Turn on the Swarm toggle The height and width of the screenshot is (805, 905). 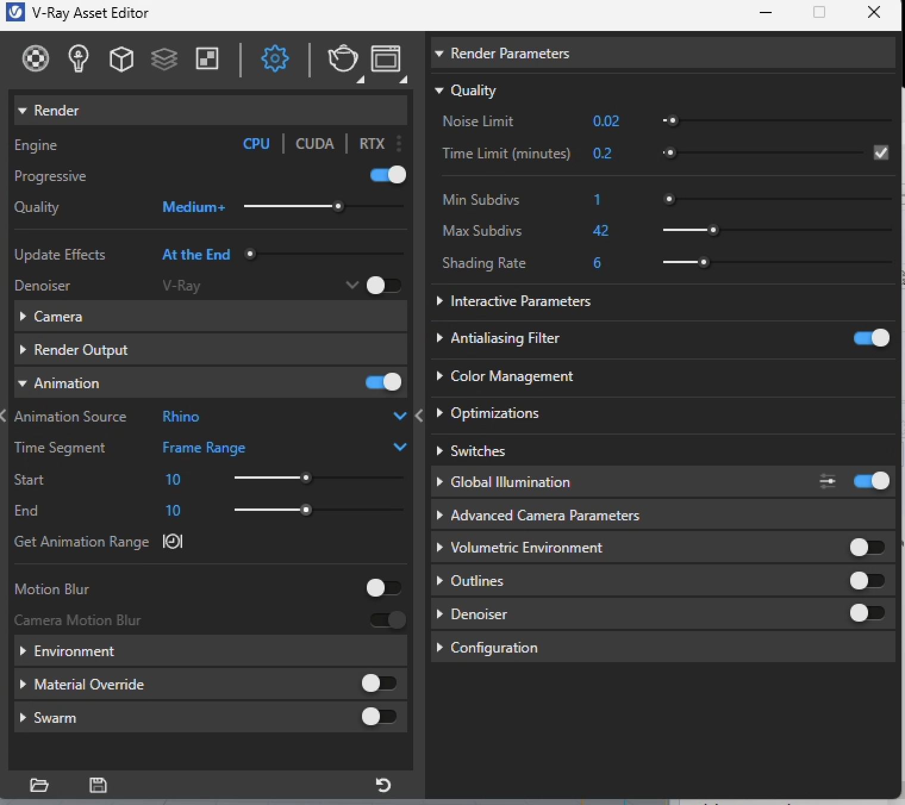pyautogui.click(x=379, y=717)
